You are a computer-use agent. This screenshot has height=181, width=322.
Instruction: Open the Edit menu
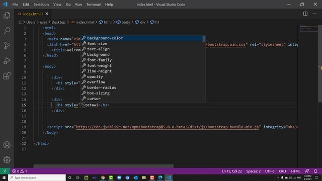pyautogui.click(x=26, y=5)
